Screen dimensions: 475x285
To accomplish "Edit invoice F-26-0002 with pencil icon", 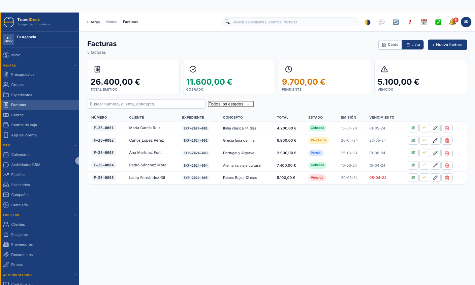I will (435, 140).
